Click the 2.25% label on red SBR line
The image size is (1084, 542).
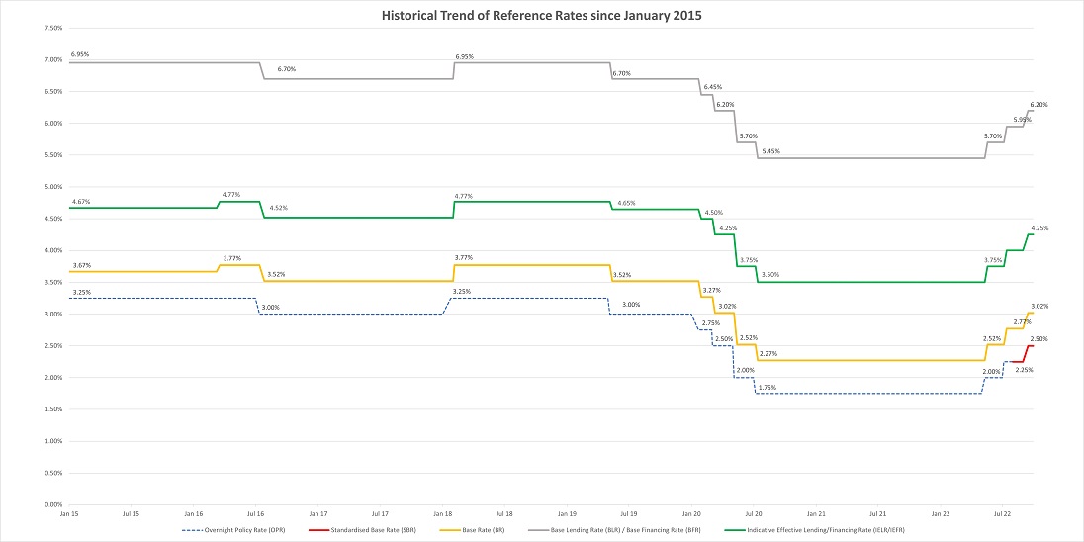1024,369
